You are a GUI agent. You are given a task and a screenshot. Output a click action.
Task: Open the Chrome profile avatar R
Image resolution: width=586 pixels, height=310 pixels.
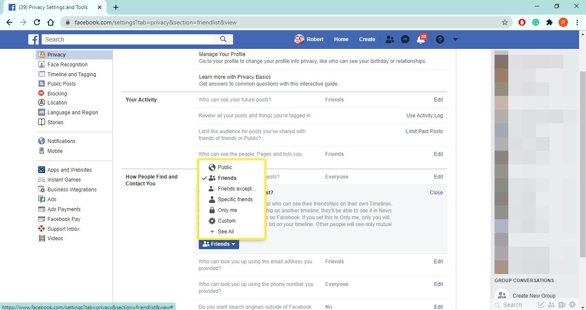(563, 22)
